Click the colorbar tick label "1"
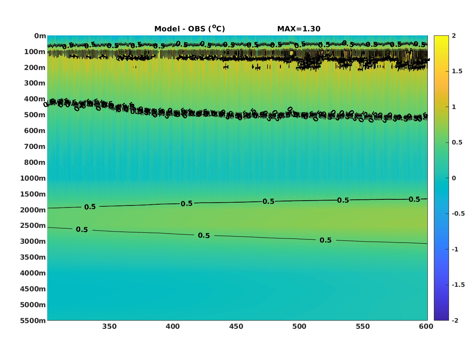This screenshot has height=356, width=475. 454,107
